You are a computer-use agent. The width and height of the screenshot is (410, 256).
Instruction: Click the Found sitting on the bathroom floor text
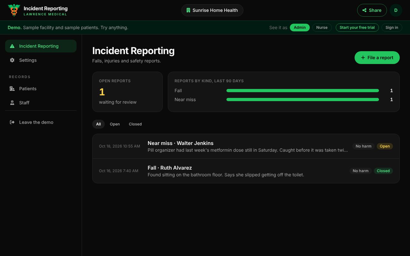click(226, 175)
